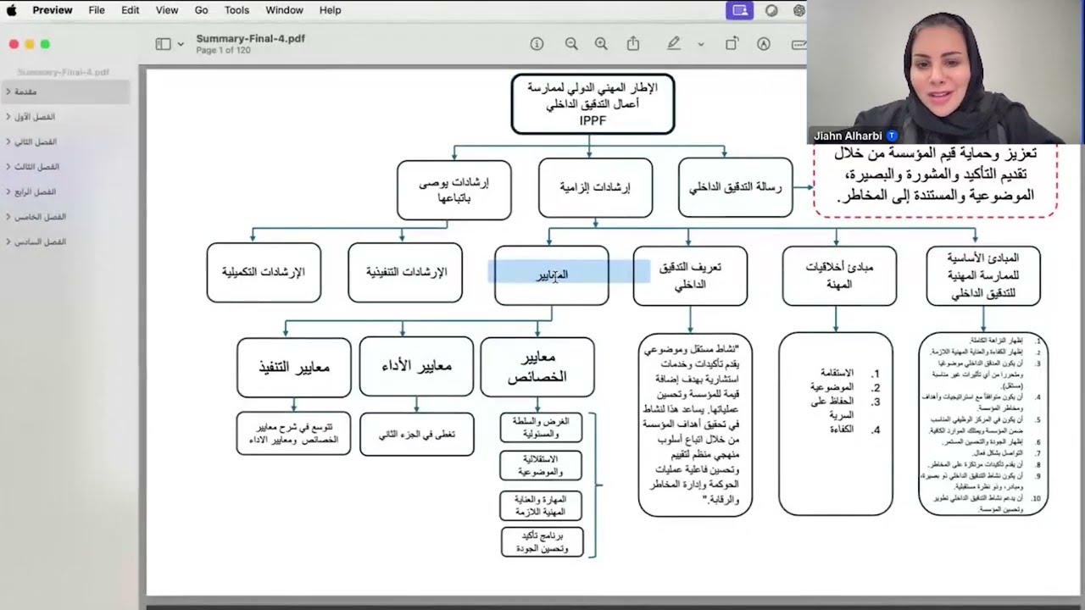The image size is (1085, 610).
Task: Expand الفصل الخامس chapter chevron
Action: (x=8, y=217)
